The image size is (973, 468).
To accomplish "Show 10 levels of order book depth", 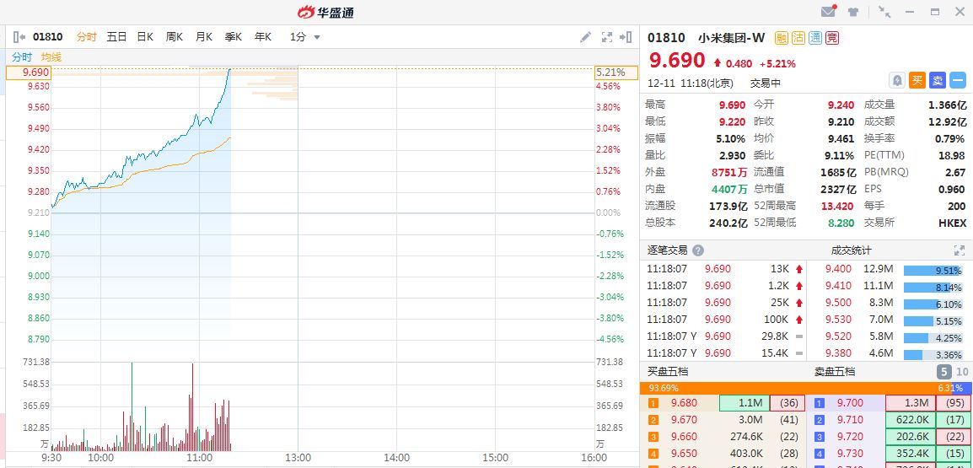I will [962, 373].
